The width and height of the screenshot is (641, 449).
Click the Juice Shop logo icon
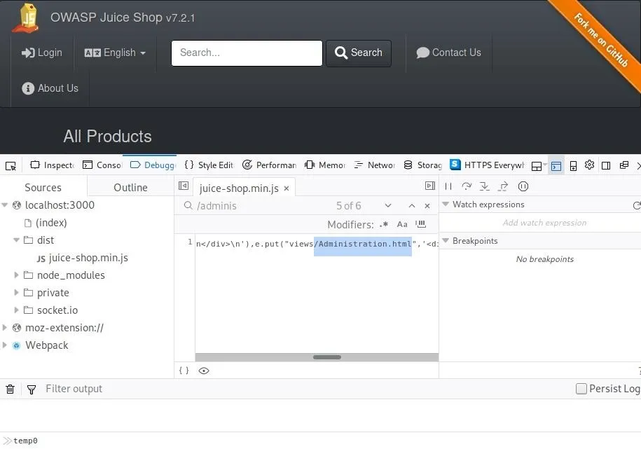click(27, 18)
